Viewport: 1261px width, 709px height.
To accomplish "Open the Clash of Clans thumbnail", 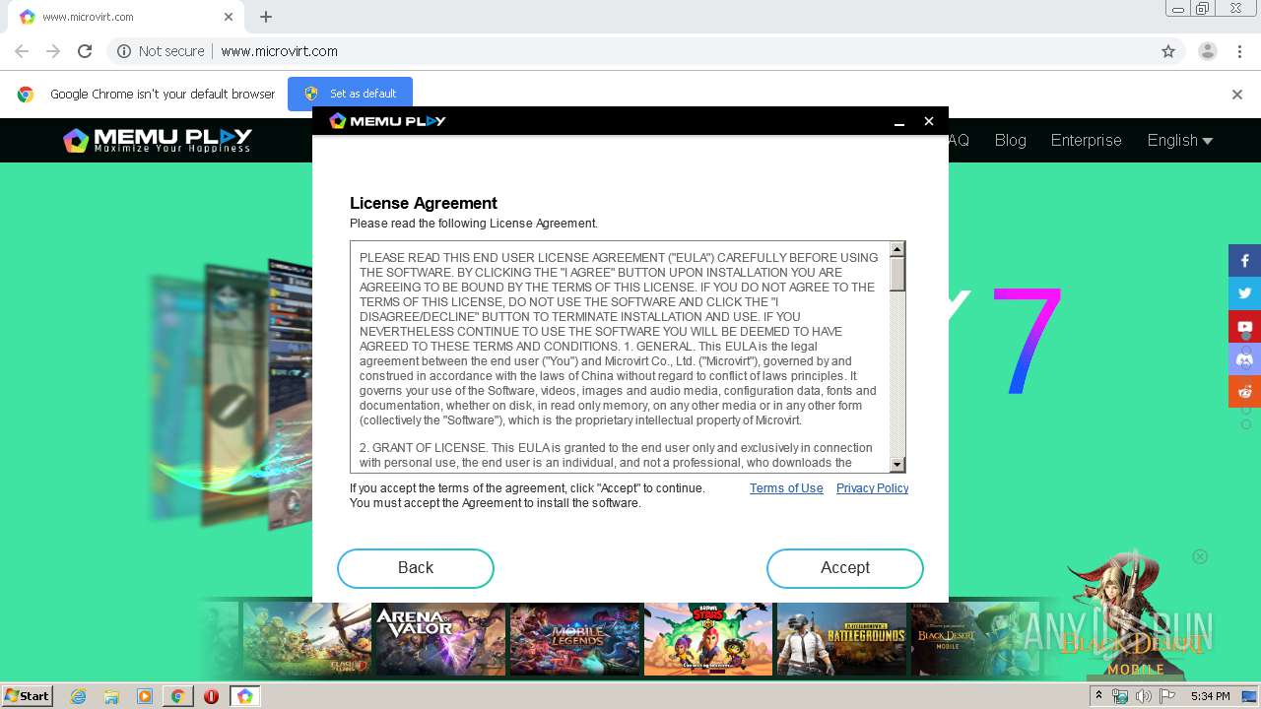I will pos(305,639).
